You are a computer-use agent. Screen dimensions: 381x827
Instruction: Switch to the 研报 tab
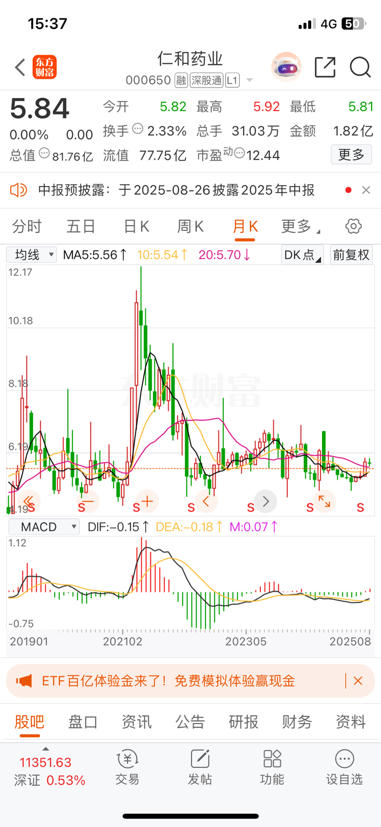point(244,722)
